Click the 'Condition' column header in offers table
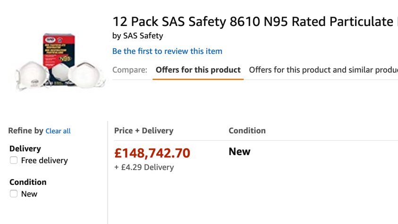Viewport: 398px width, 224px height. (x=247, y=130)
